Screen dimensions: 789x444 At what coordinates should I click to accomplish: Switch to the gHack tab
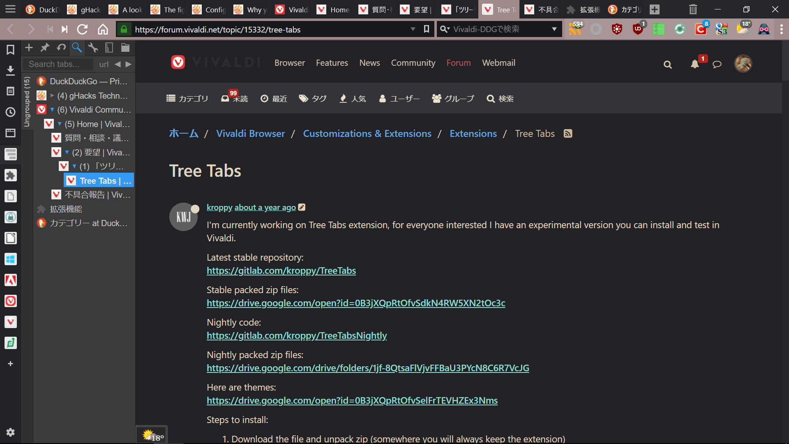tap(84, 9)
